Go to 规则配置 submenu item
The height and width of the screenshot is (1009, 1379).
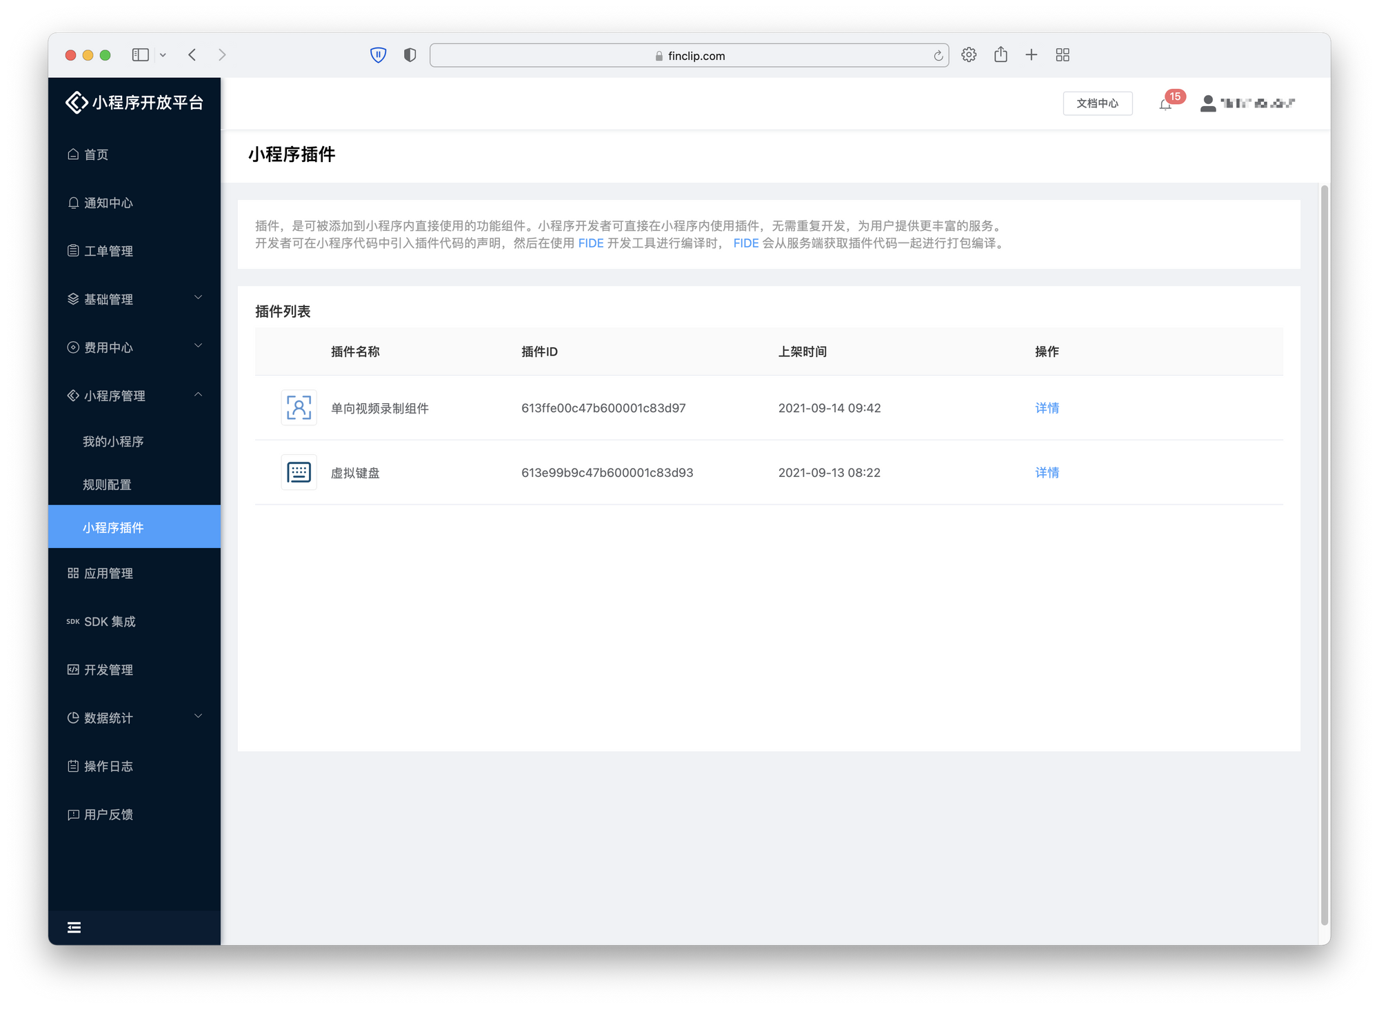107,485
